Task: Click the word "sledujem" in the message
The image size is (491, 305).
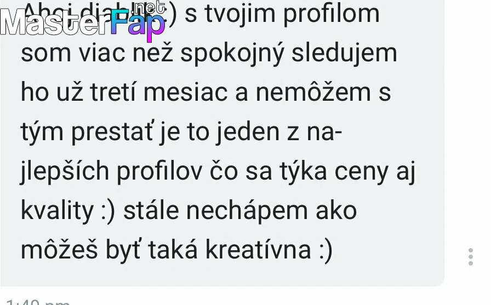Action: 344,54
